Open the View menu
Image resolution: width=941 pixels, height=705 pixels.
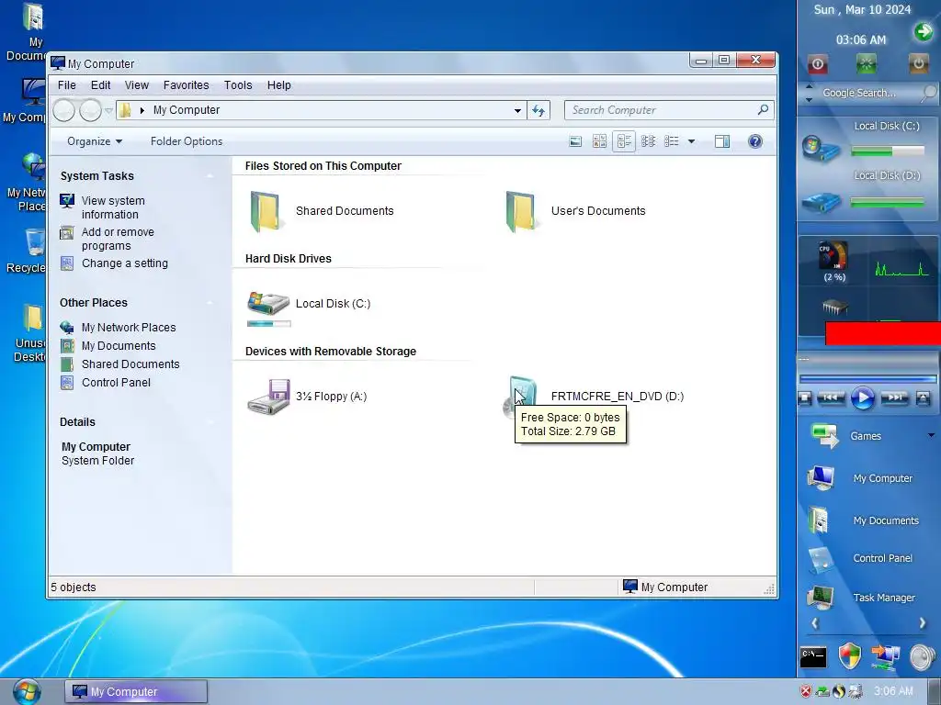click(x=136, y=85)
